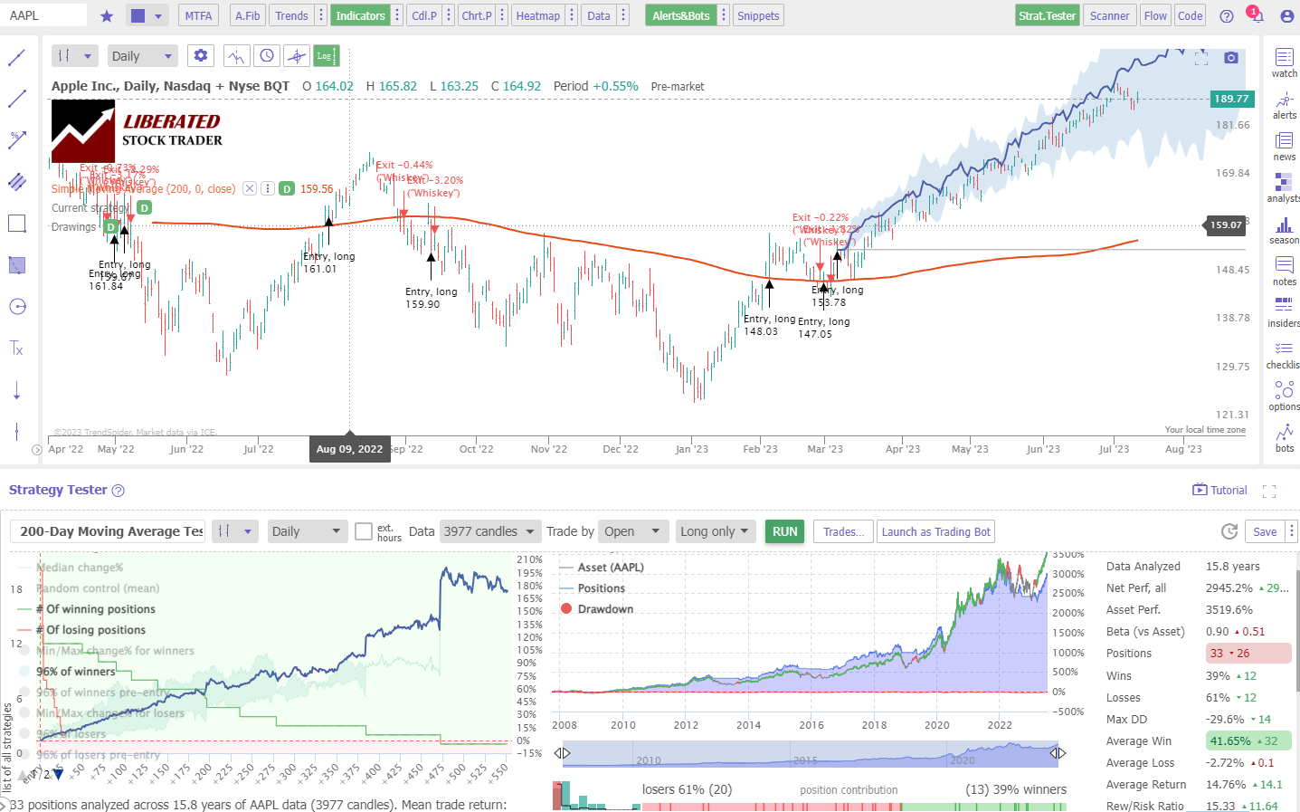Open the chart settings gear
The width and height of the screenshot is (1300, 812).
200,55
